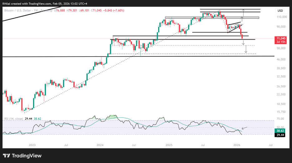Image resolution: width=292 pixels, height=163 pixels.
Task: Click the 38,500 price axis label
Action: (x=281, y=68)
